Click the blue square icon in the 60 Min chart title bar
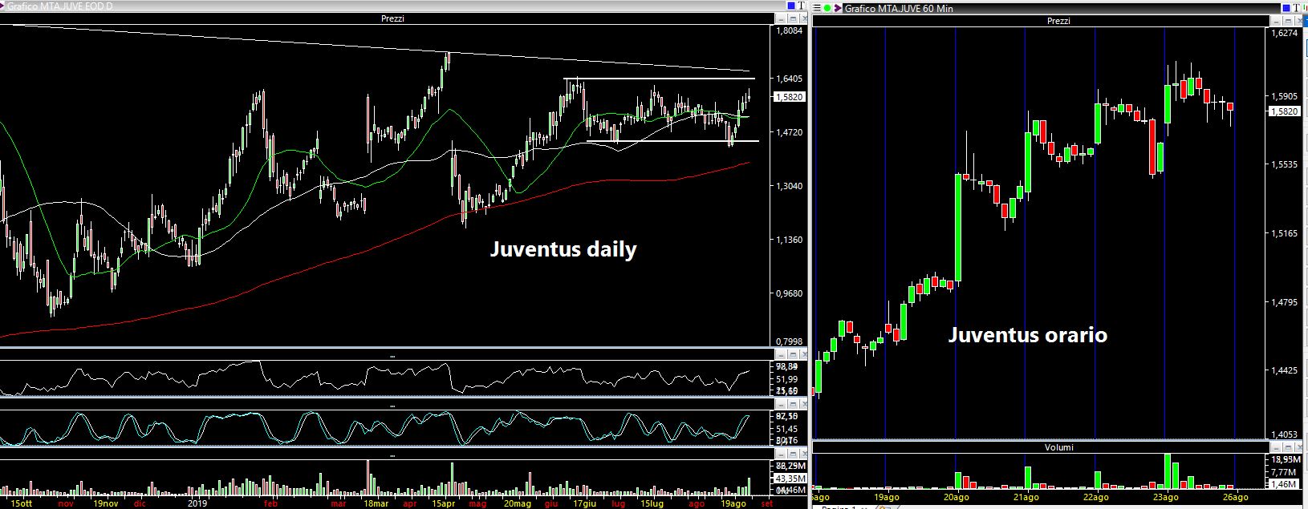The width and height of the screenshot is (1308, 509). pyautogui.click(x=1286, y=8)
